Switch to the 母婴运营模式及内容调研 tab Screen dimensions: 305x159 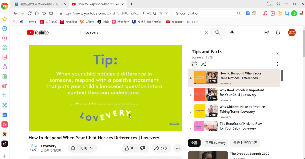(41, 4)
